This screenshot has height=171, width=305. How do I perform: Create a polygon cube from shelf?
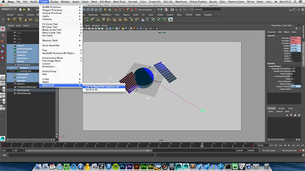pos(14,19)
